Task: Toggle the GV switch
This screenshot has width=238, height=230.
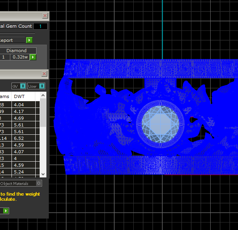Action: 23,86
